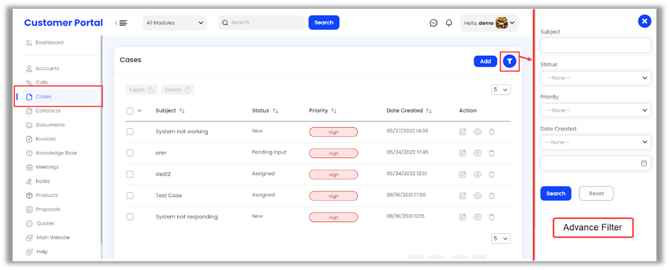Edit the 'System not working' case

tap(463, 132)
